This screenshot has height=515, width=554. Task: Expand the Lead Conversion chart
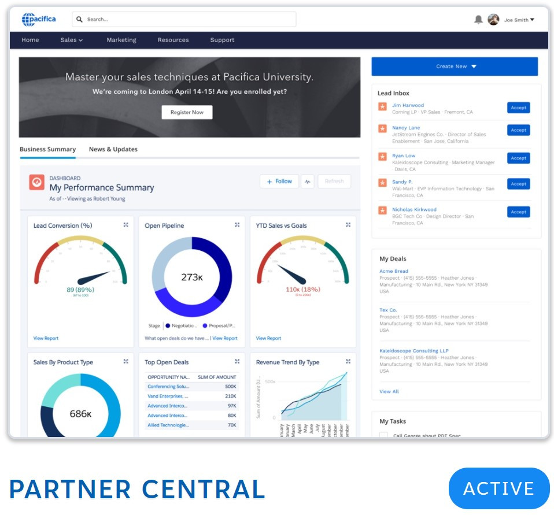pos(125,225)
